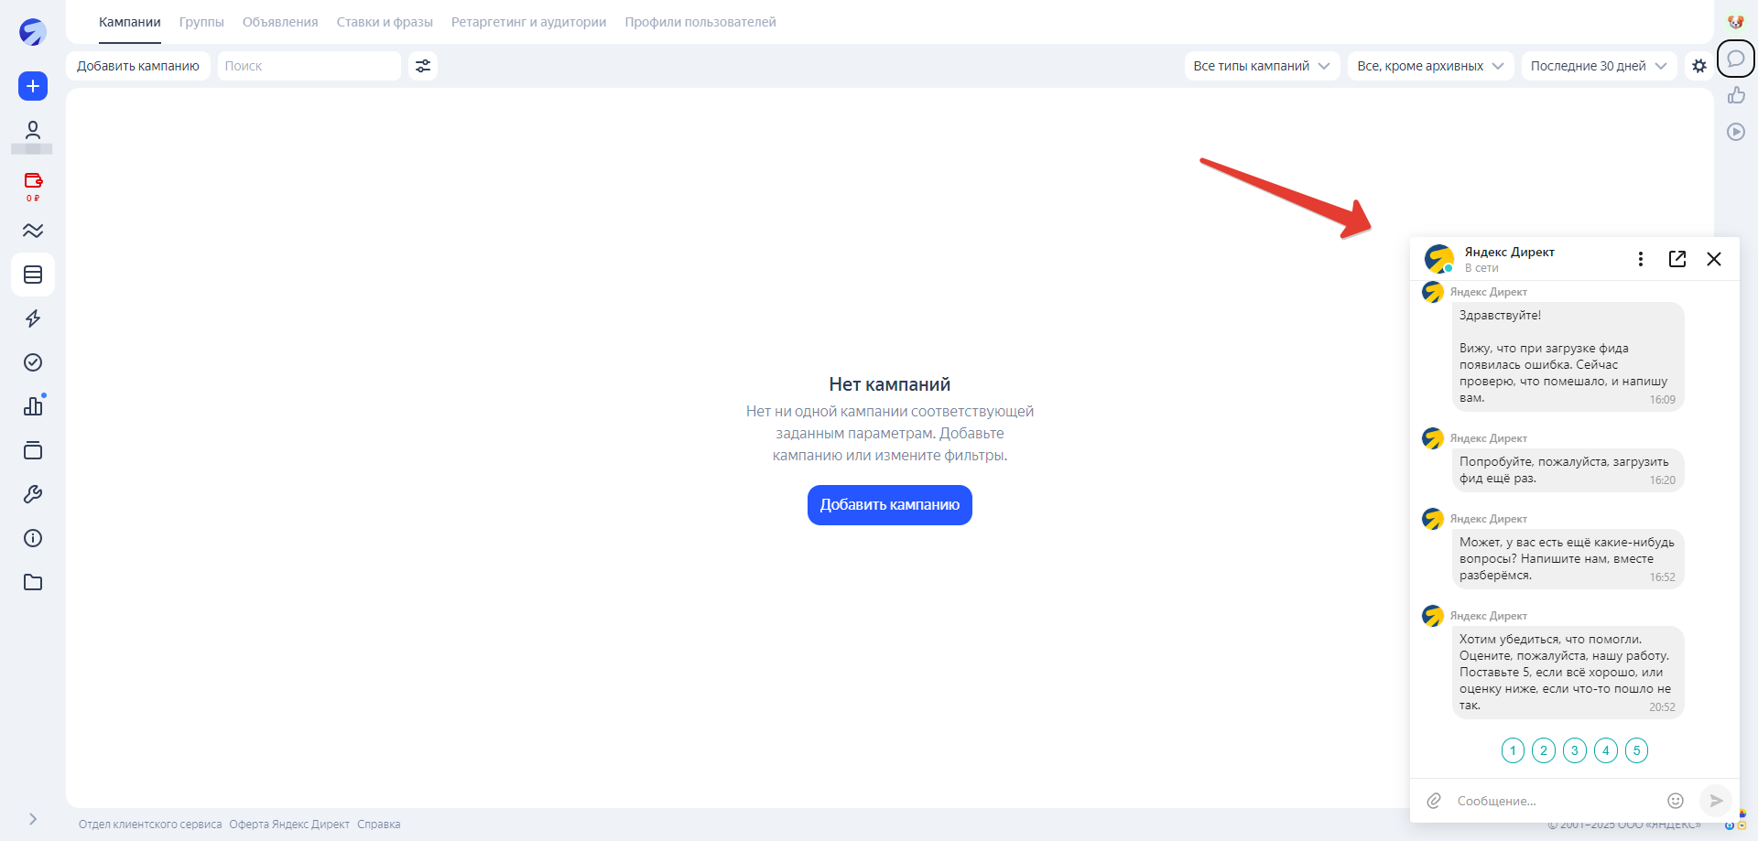Close the Яндекс Директ chat
Viewport: 1758px width, 841px height.
(x=1714, y=259)
